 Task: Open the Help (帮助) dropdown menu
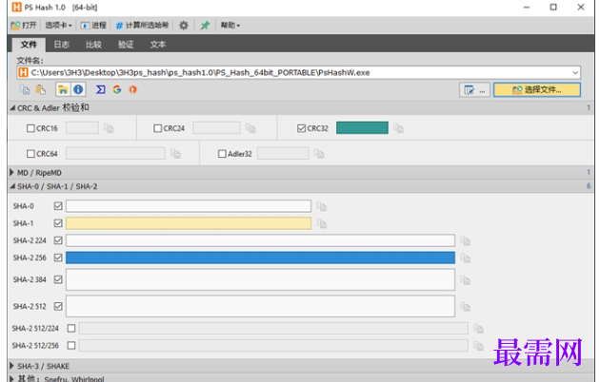point(230,26)
